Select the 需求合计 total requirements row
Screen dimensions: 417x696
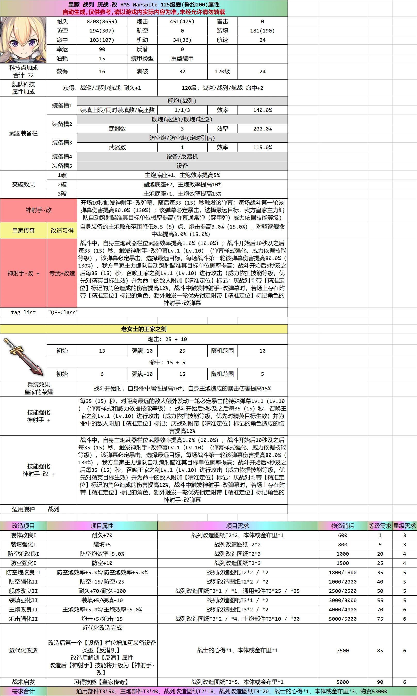208,691
